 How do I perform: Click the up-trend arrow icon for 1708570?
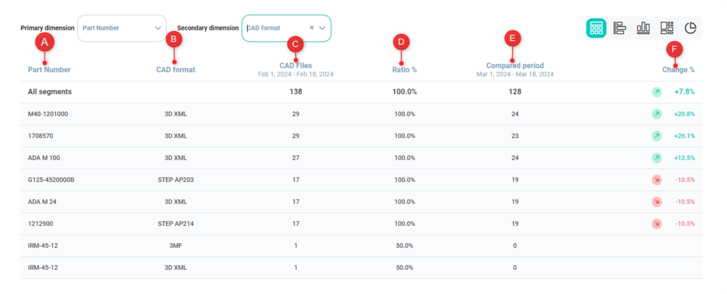coord(657,136)
